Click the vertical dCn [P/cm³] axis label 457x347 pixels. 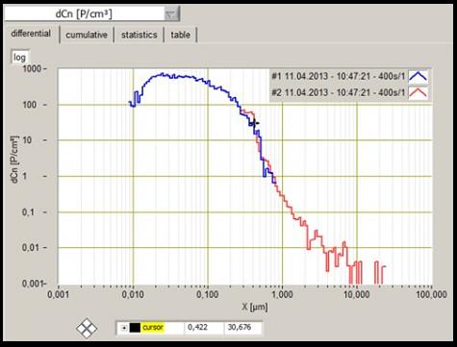pyautogui.click(x=14, y=160)
